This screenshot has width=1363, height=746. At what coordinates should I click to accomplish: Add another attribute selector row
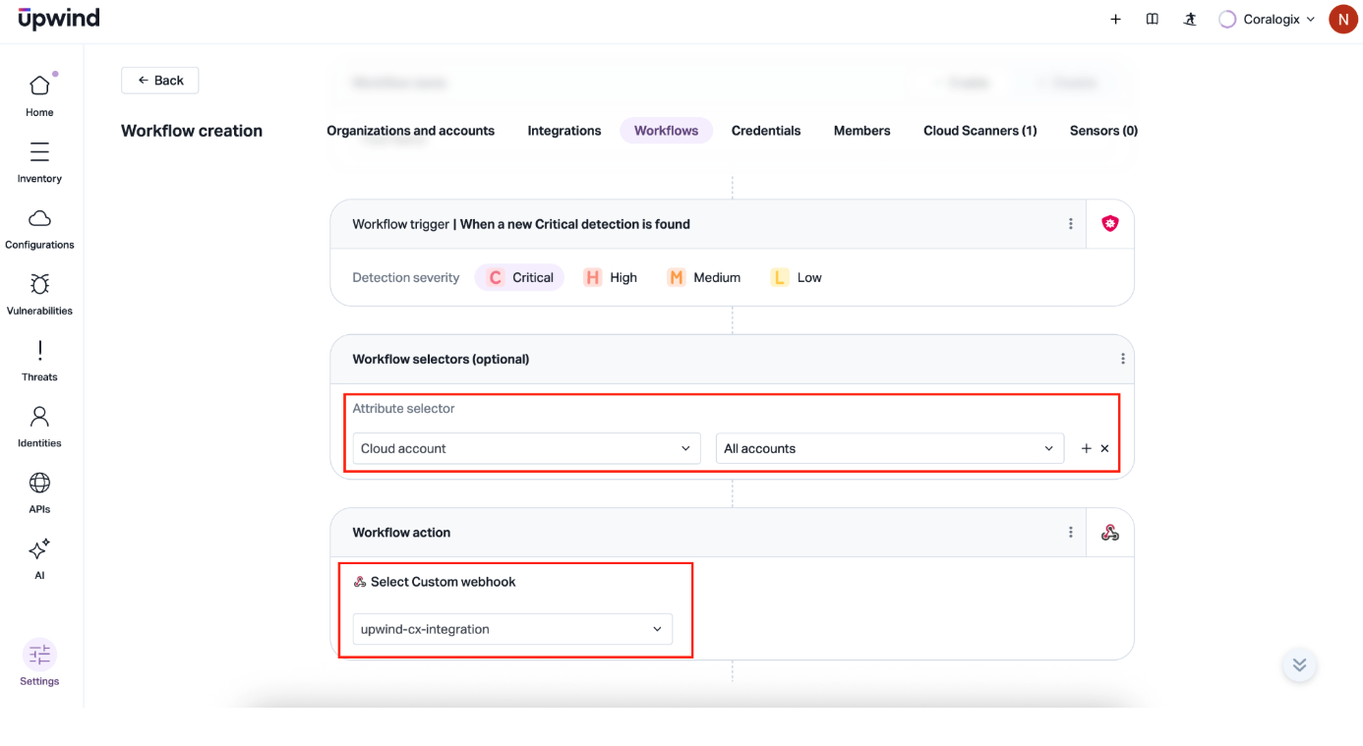(x=1086, y=448)
